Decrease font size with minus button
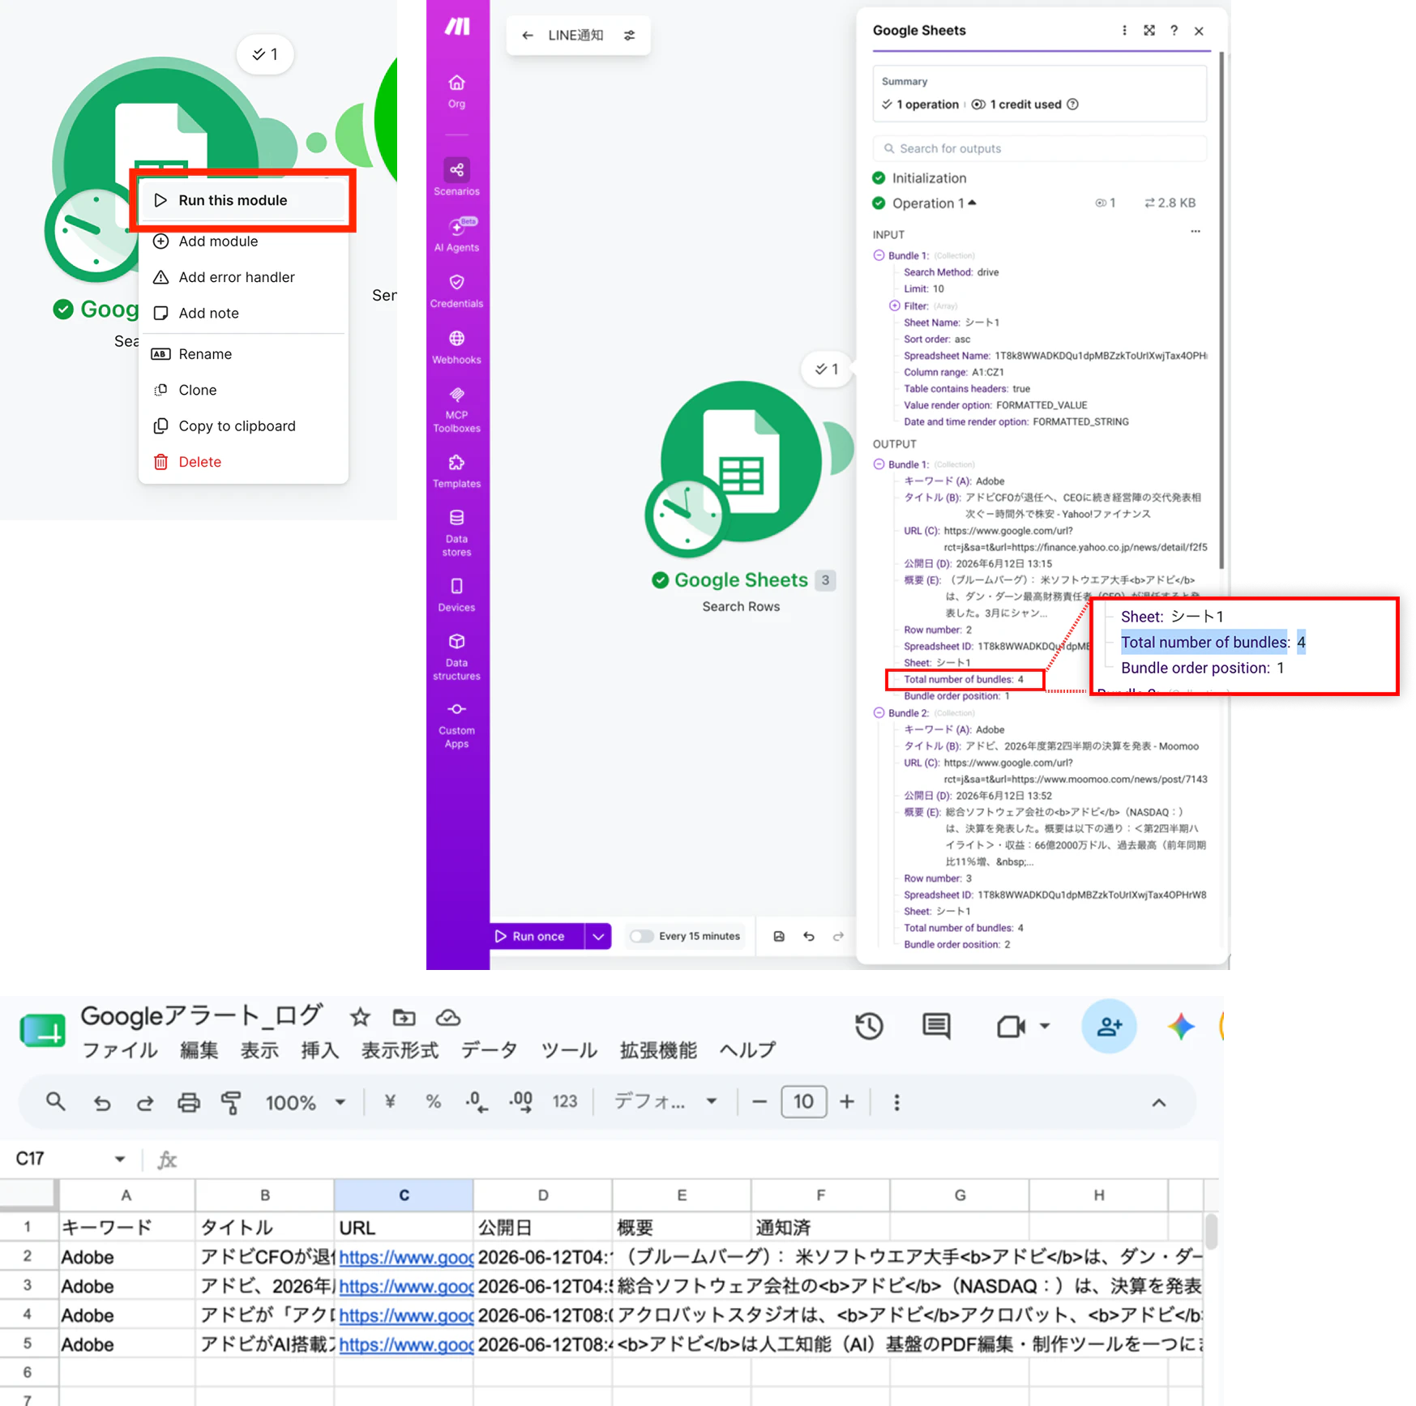Image resolution: width=1416 pixels, height=1406 pixels. (759, 1102)
